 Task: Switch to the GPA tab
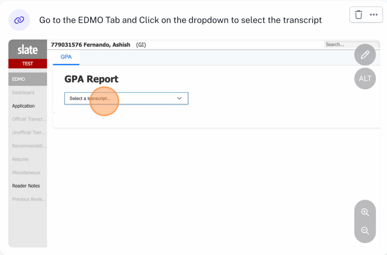(x=66, y=57)
